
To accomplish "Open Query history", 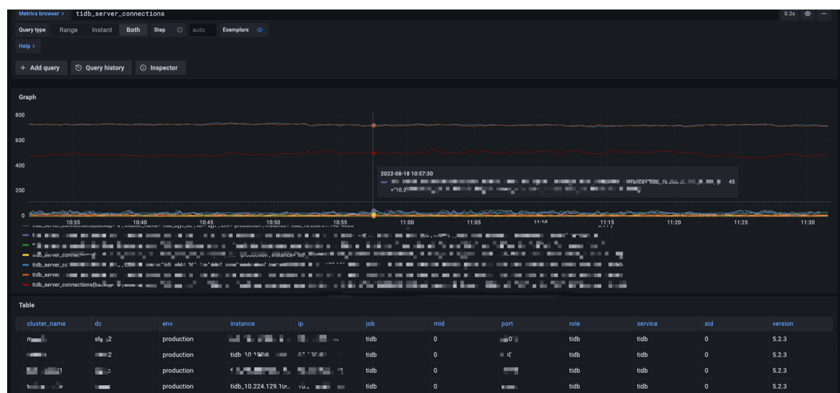I will click(x=99, y=68).
